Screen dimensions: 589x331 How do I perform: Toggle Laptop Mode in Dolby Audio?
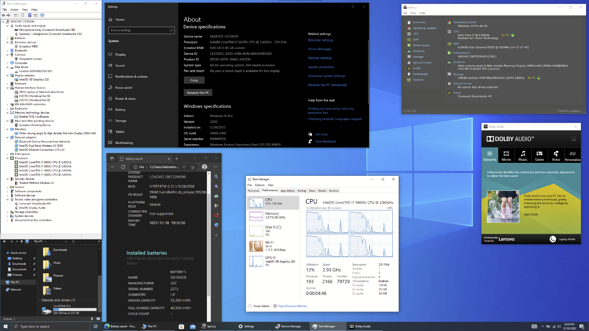(x=562, y=239)
